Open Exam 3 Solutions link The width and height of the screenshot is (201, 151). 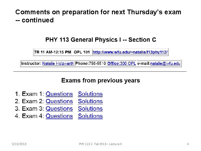click(x=90, y=109)
